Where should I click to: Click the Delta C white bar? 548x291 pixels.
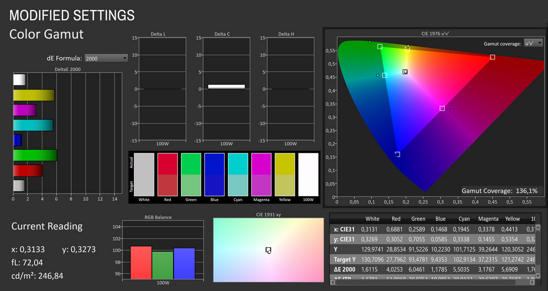point(226,86)
